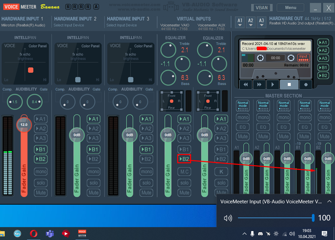This screenshot has height=240, width=335.
Task: Solo Hardware Input 2 strip
Action: [94, 183]
